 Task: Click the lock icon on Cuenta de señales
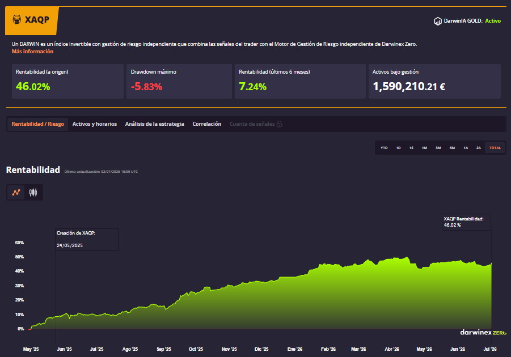click(279, 124)
